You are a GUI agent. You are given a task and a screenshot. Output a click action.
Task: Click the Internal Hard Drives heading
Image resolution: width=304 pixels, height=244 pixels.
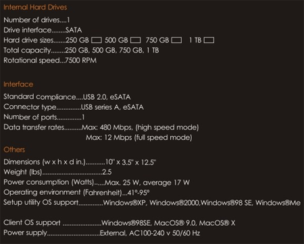[35, 7]
